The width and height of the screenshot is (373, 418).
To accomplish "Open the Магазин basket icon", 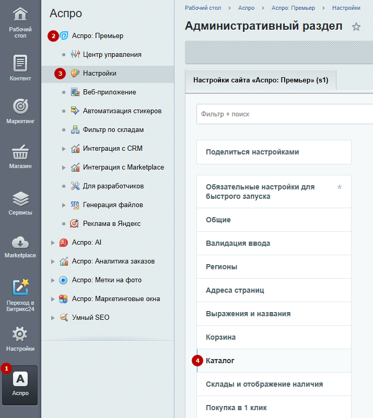I will (20, 152).
